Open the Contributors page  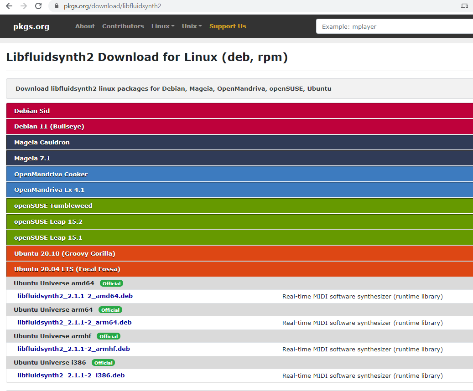coord(123,26)
